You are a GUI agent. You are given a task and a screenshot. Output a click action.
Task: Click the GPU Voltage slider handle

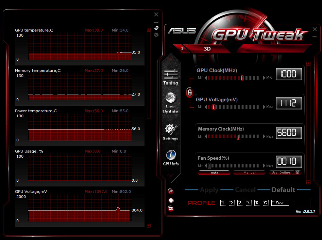tap(214, 107)
